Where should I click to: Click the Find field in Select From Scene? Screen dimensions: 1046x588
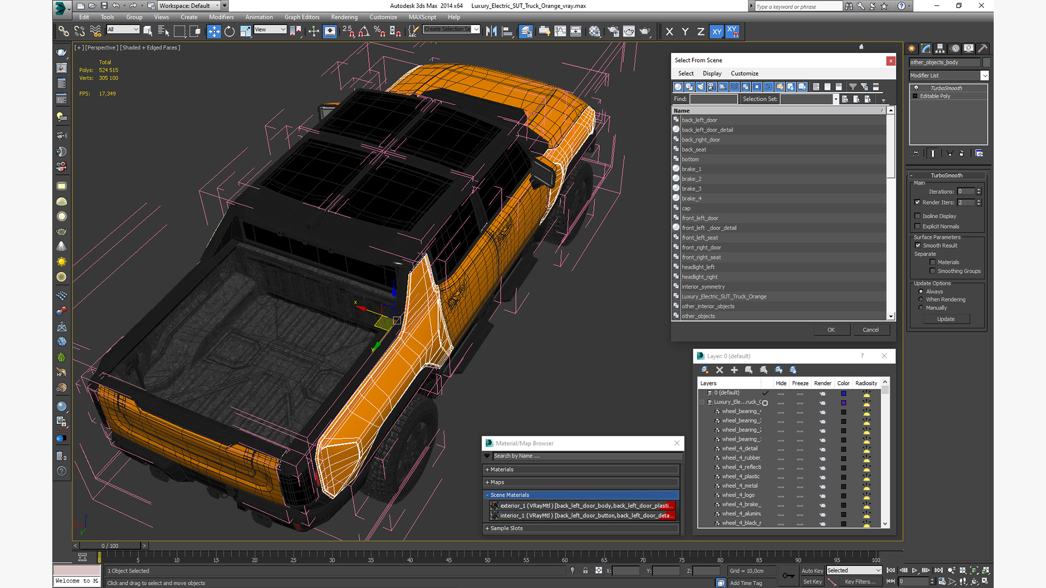(x=713, y=99)
